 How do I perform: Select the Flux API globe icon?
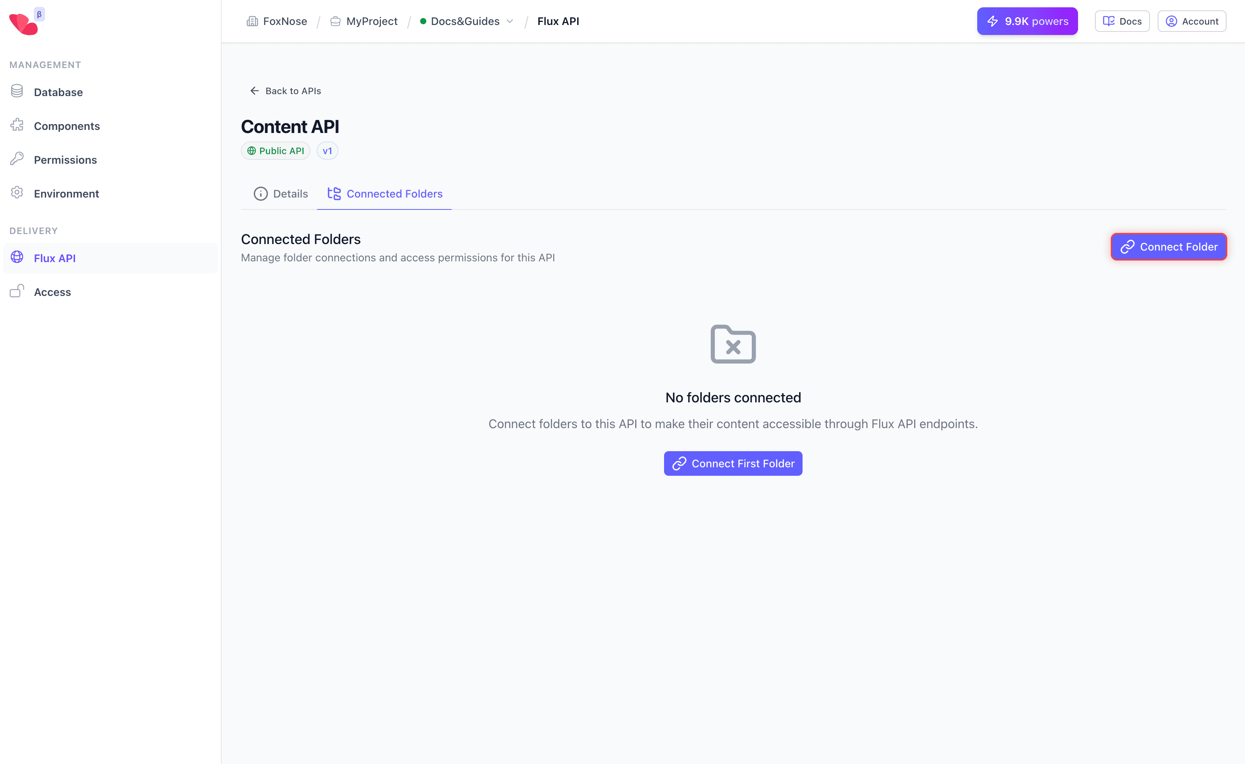point(17,258)
